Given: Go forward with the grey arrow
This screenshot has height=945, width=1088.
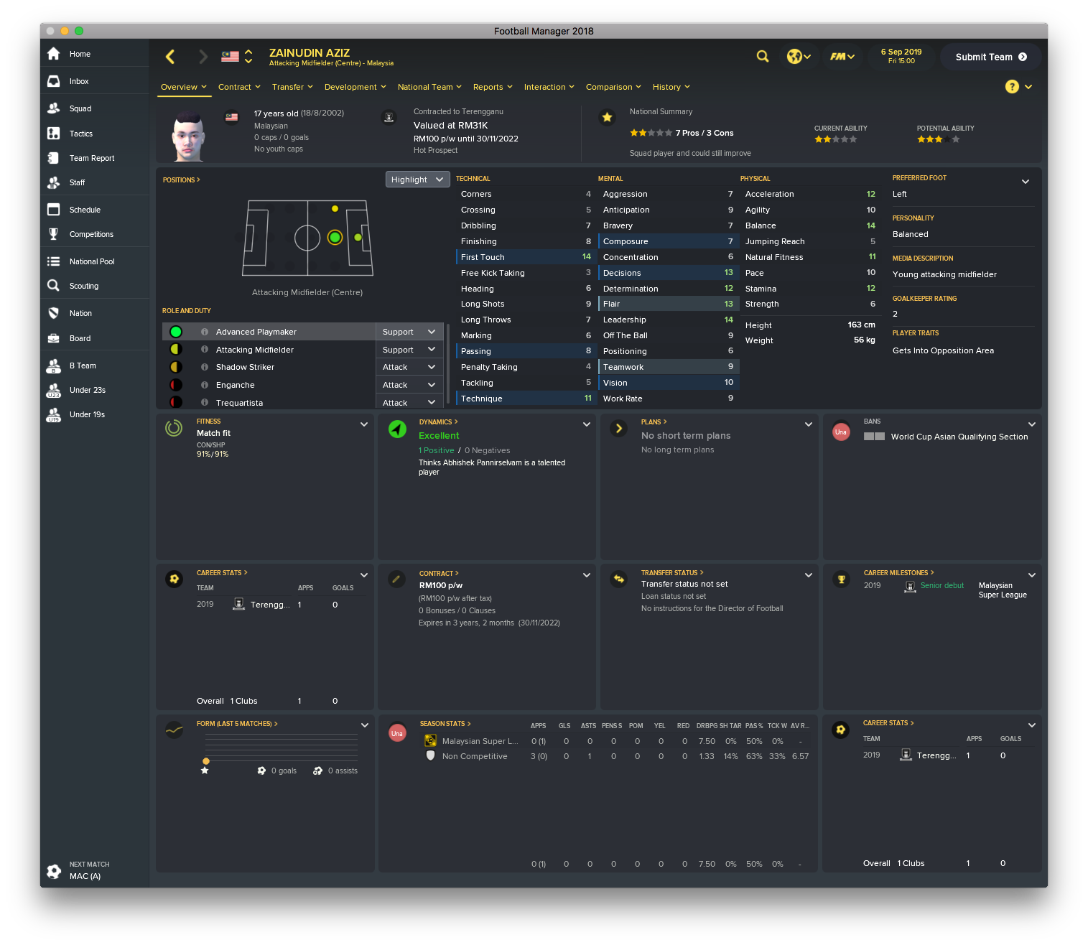Looking at the screenshot, I should 203,57.
